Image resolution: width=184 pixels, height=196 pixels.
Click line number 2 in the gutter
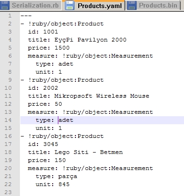click(x=10, y=24)
